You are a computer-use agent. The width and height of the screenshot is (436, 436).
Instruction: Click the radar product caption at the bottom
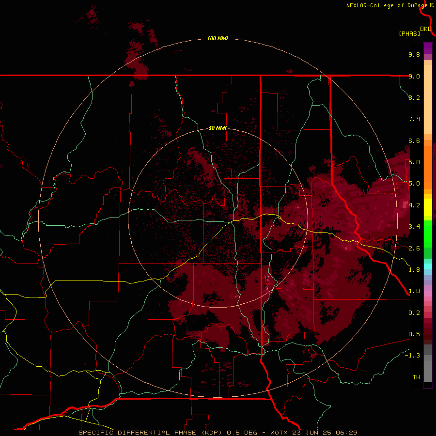coord(218,433)
